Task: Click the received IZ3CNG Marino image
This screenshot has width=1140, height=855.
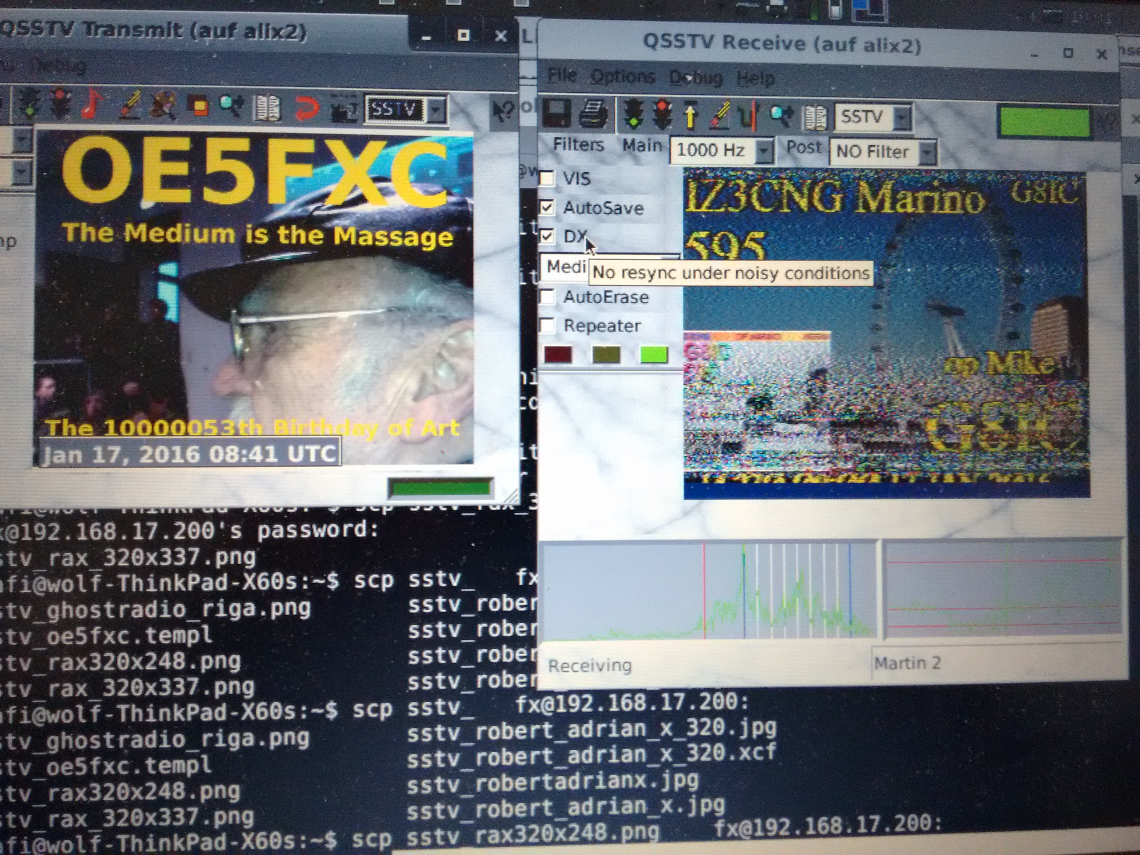Action: click(886, 334)
